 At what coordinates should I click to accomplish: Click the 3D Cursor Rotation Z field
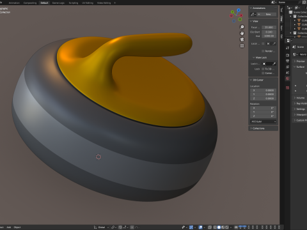[x=264, y=116]
